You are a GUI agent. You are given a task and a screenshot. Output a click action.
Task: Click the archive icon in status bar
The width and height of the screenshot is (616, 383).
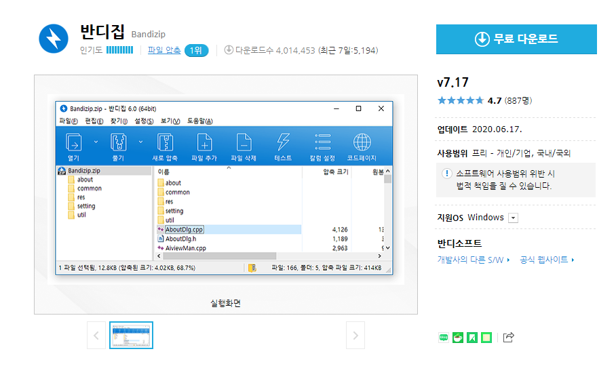tap(252, 268)
